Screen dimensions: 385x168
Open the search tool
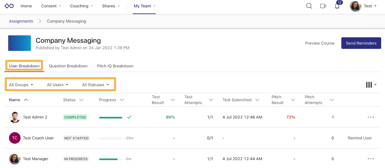309,6
